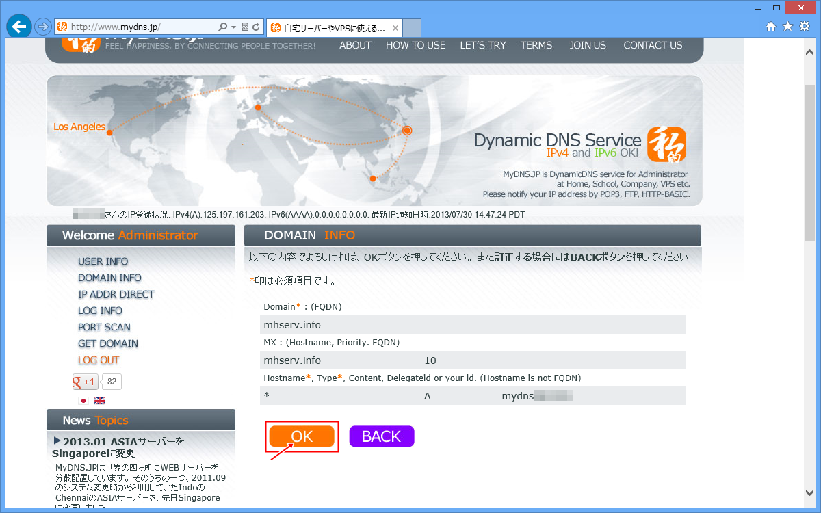Open the JOIN US menu item
Viewport: 821px width, 513px height.
(x=588, y=45)
